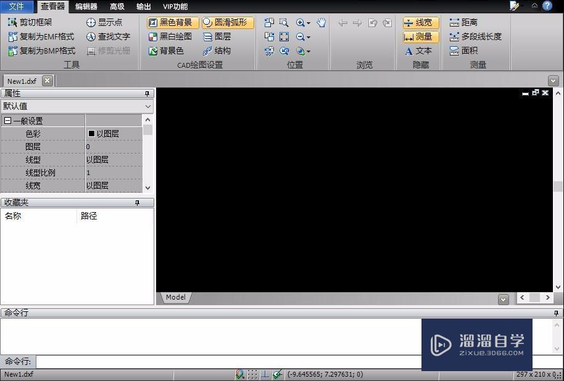The height and width of the screenshot is (381, 564).
Task: Open the 文件 menu
Action: 17,7
